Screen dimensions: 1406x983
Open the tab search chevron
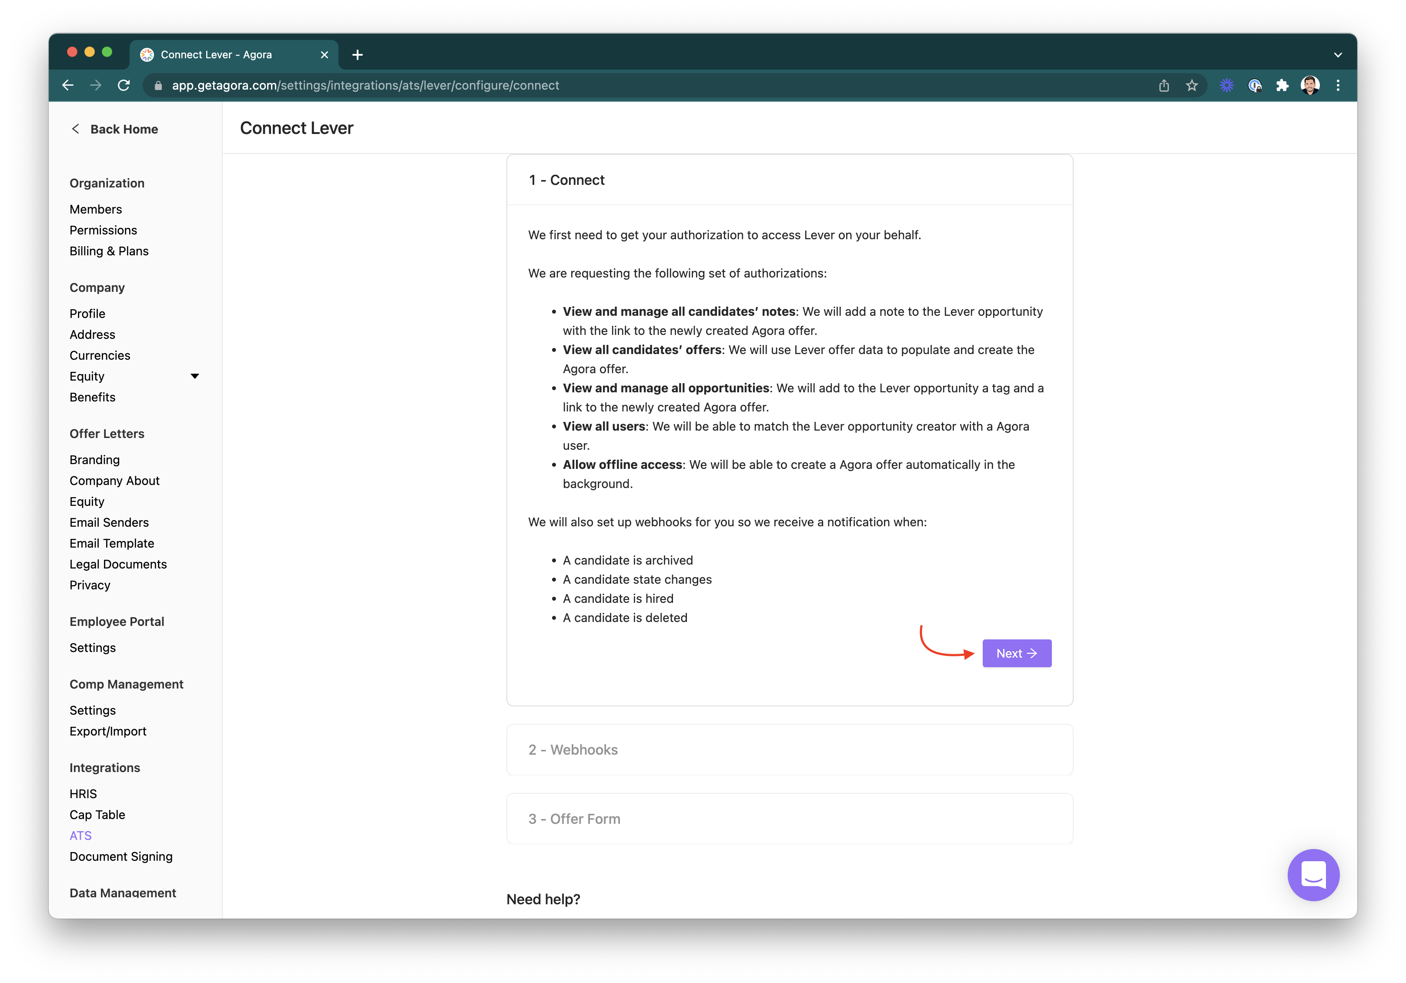click(x=1337, y=54)
